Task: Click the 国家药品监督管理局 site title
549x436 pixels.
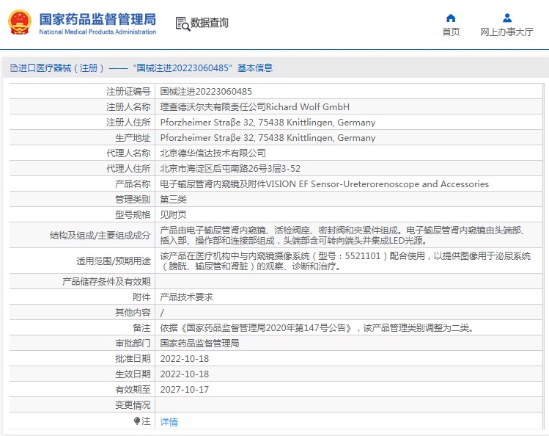Action: (97, 19)
